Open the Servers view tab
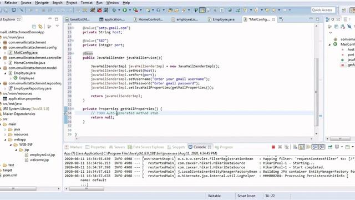 coord(117,147)
